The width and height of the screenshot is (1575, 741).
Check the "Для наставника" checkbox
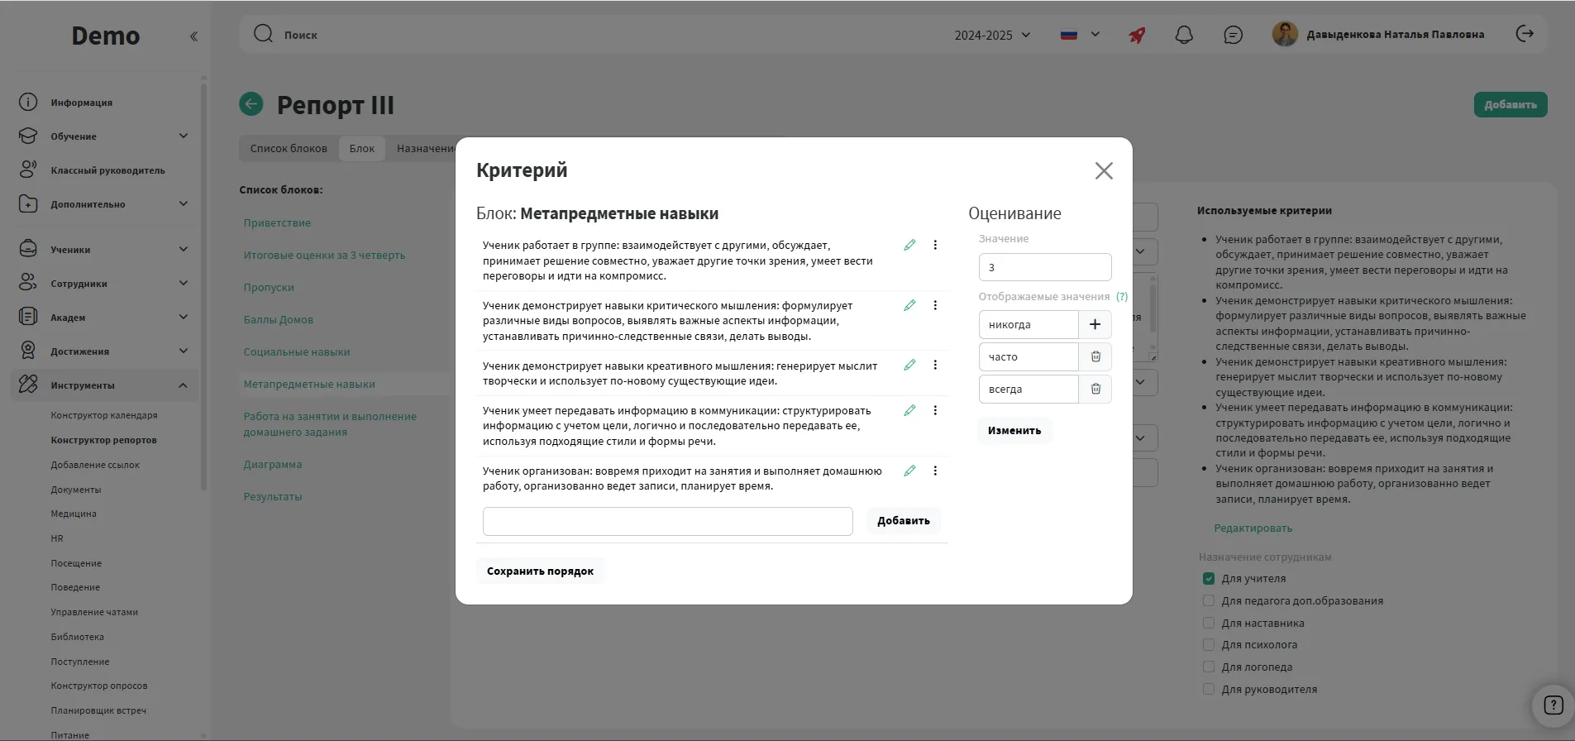[1209, 623]
